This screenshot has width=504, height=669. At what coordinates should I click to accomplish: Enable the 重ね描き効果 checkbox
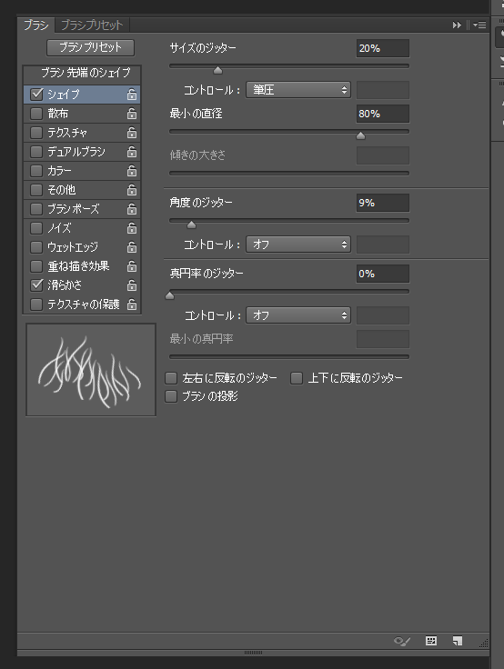36,266
